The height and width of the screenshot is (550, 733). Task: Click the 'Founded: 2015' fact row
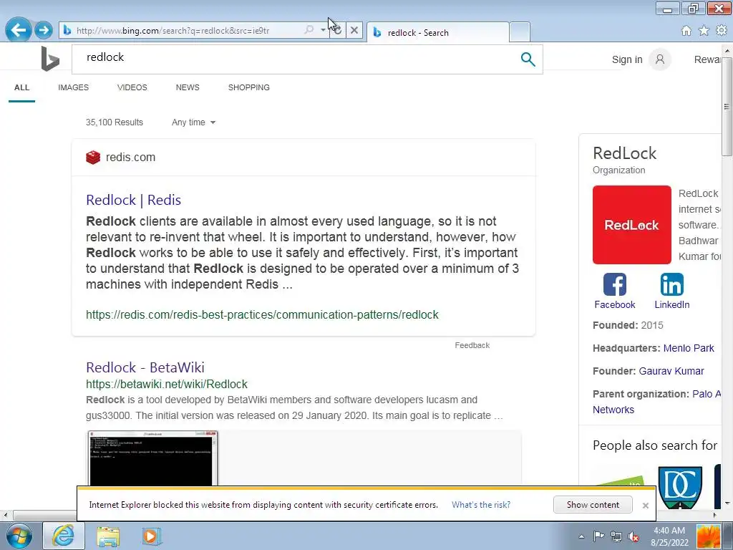(x=628, y=325)
